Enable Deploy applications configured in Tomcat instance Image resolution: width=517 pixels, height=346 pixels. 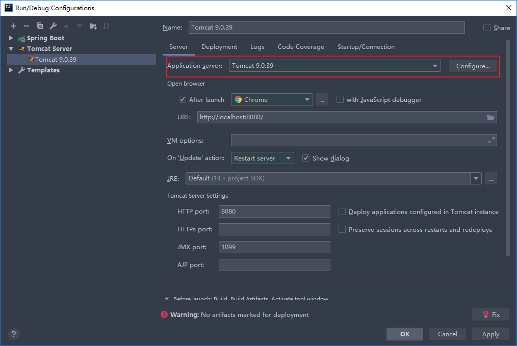coord(342,211)
